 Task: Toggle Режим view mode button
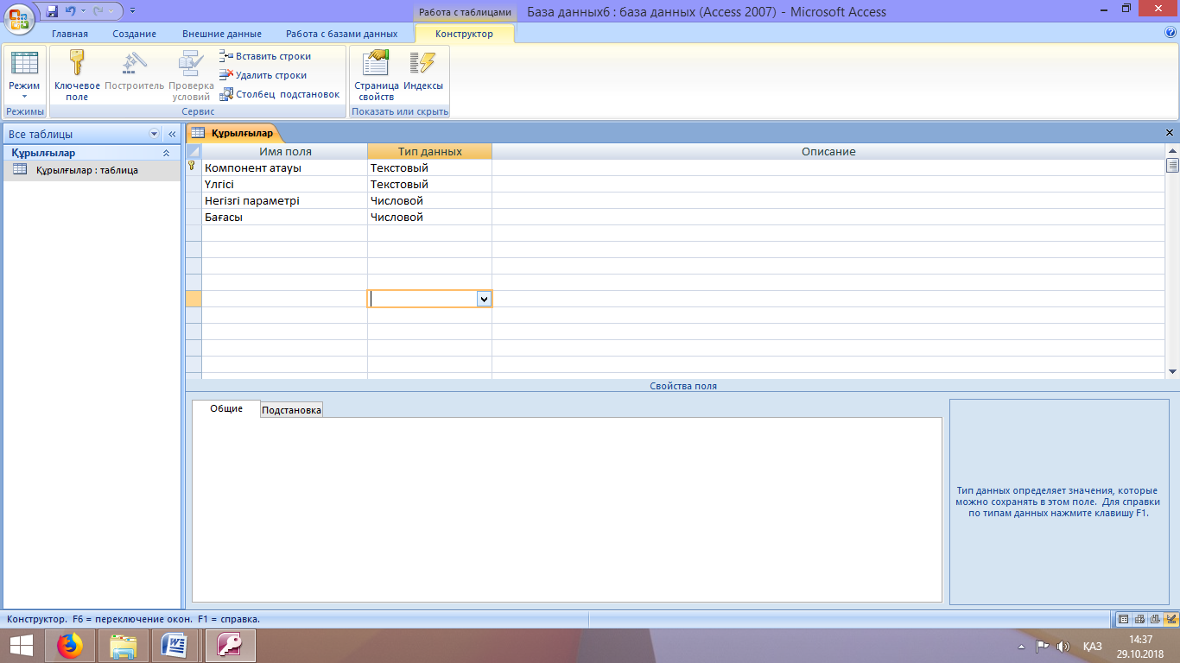click(x=24, y=76)
